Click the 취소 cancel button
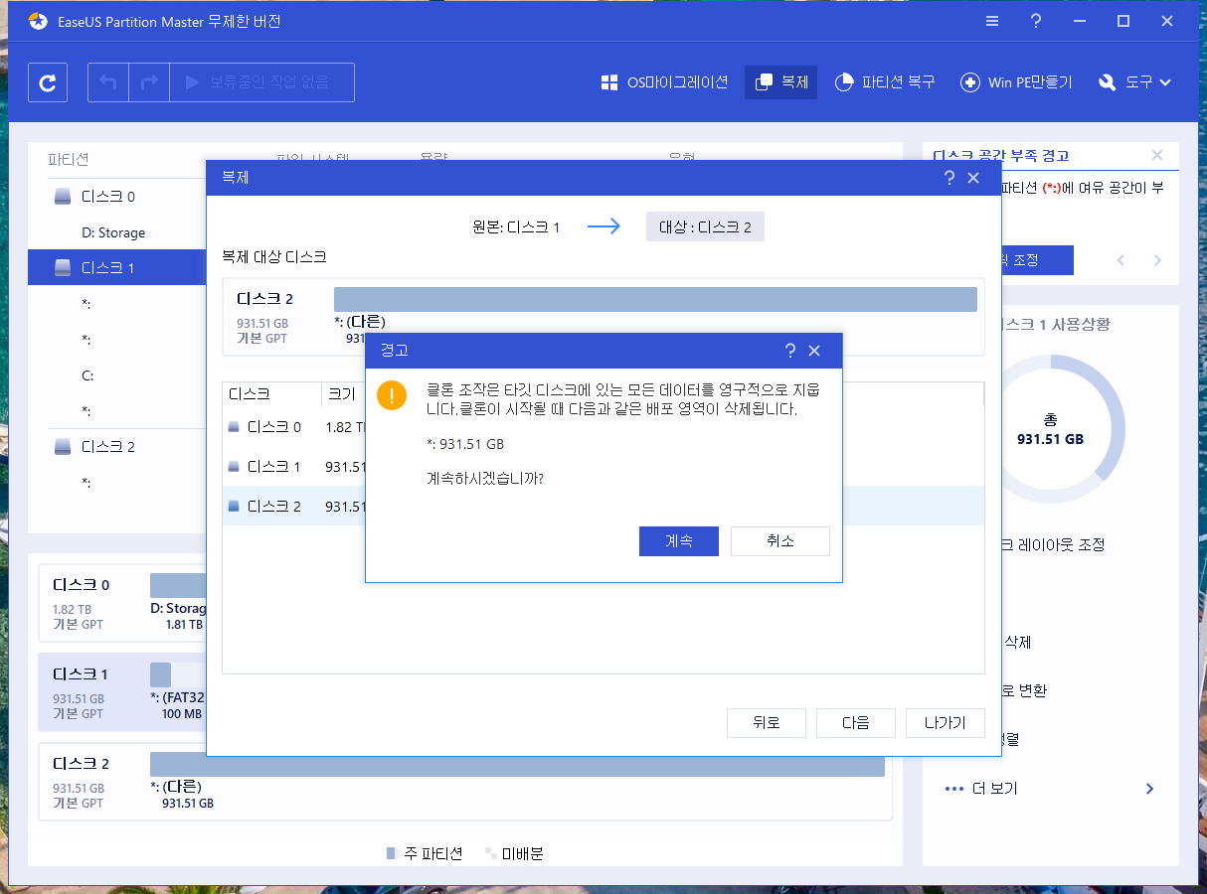Viewport: 1207px width, 894px height. pos(780,541)
